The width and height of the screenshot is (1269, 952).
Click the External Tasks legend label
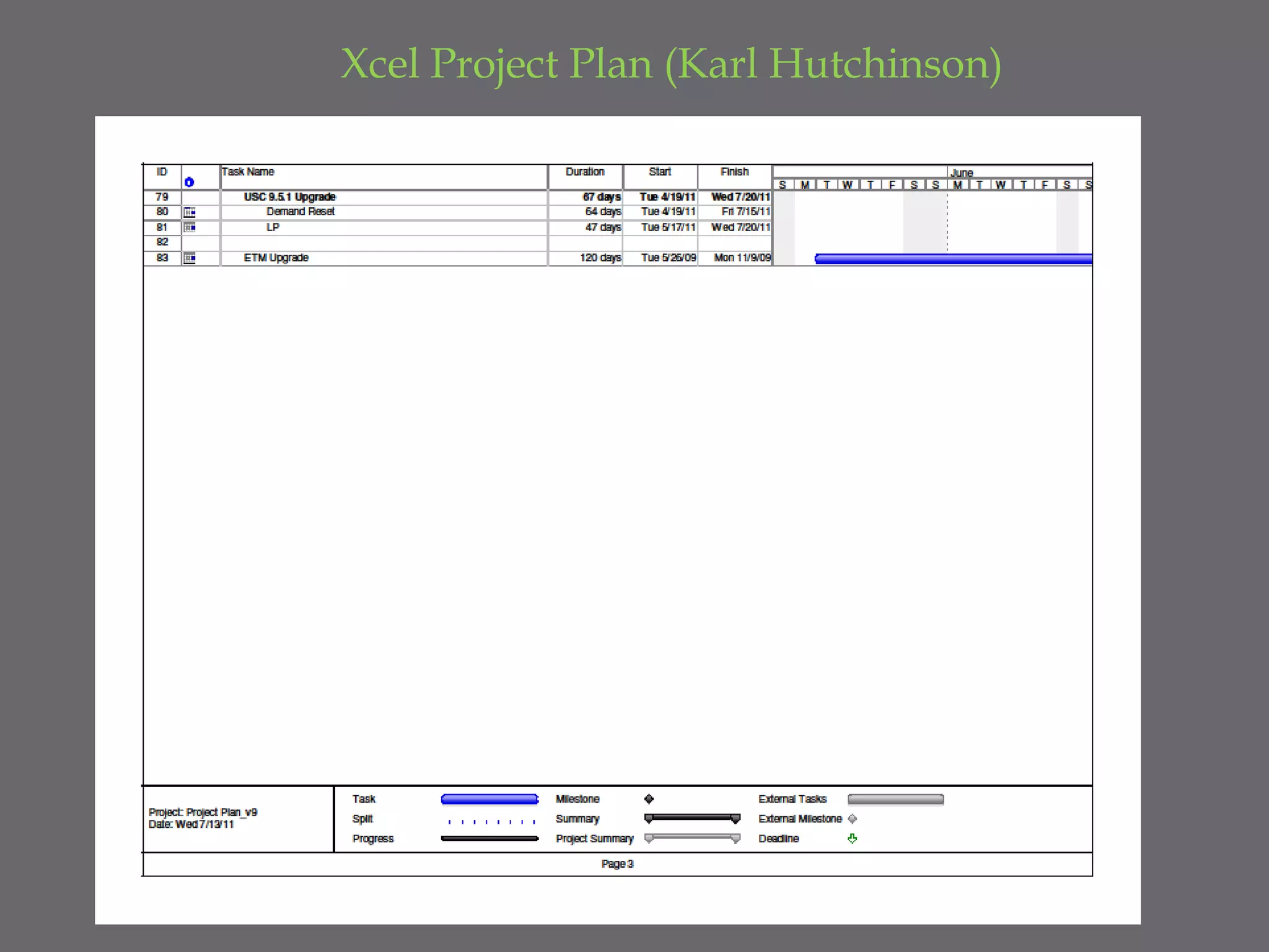coord(793,799)
